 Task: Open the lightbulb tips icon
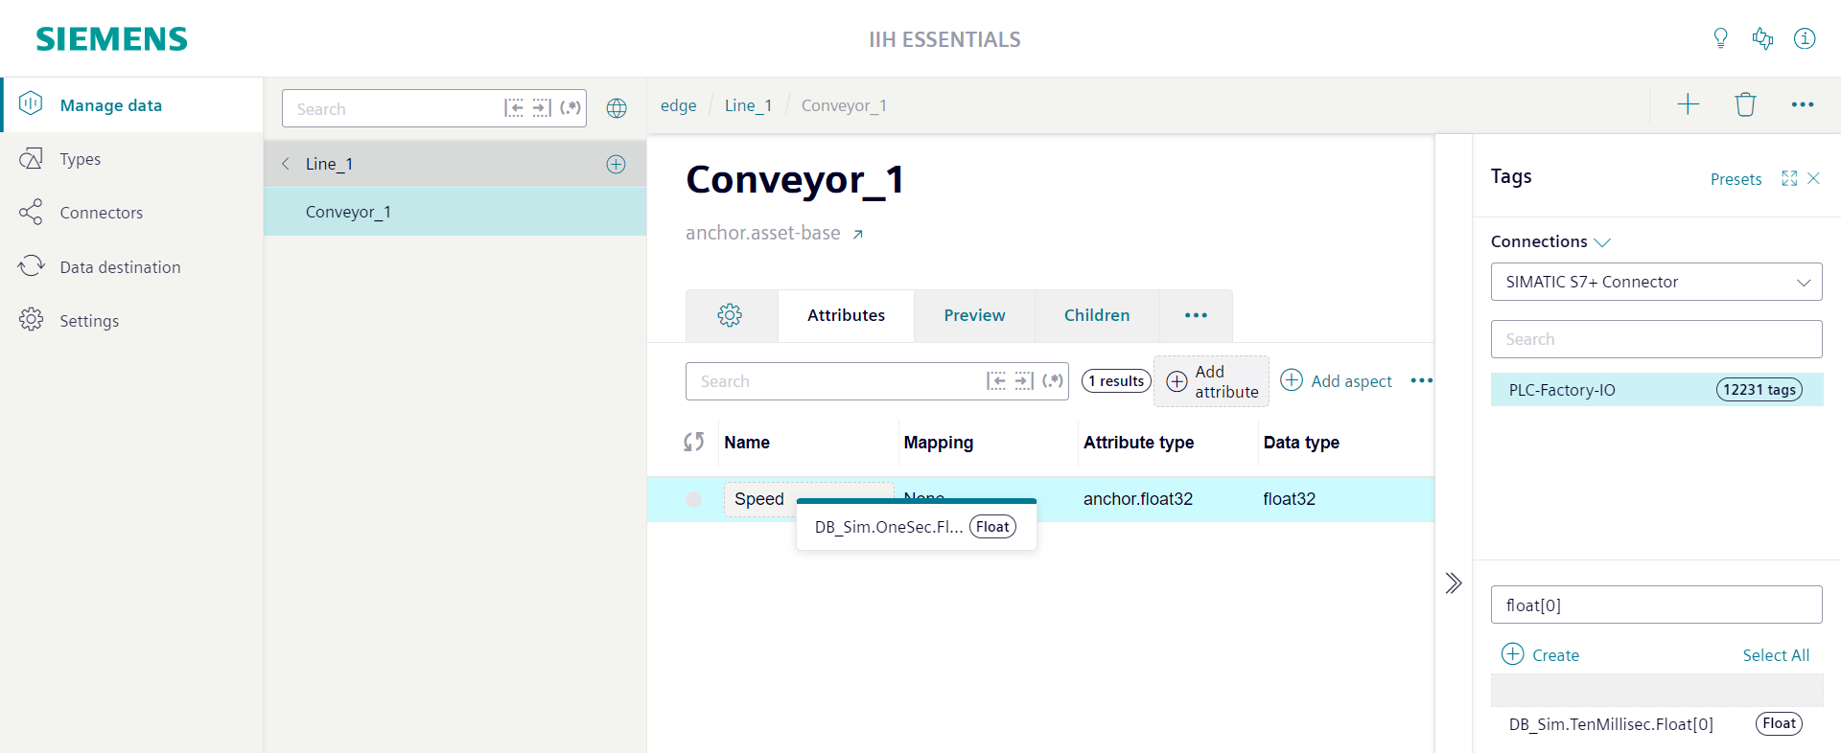(x=1720, y=38)
